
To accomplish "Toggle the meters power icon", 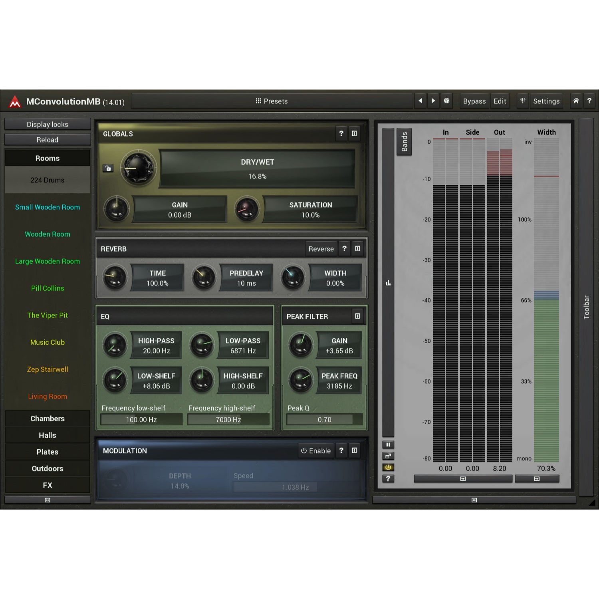I will pyautogui.click(x=388, y=467).
